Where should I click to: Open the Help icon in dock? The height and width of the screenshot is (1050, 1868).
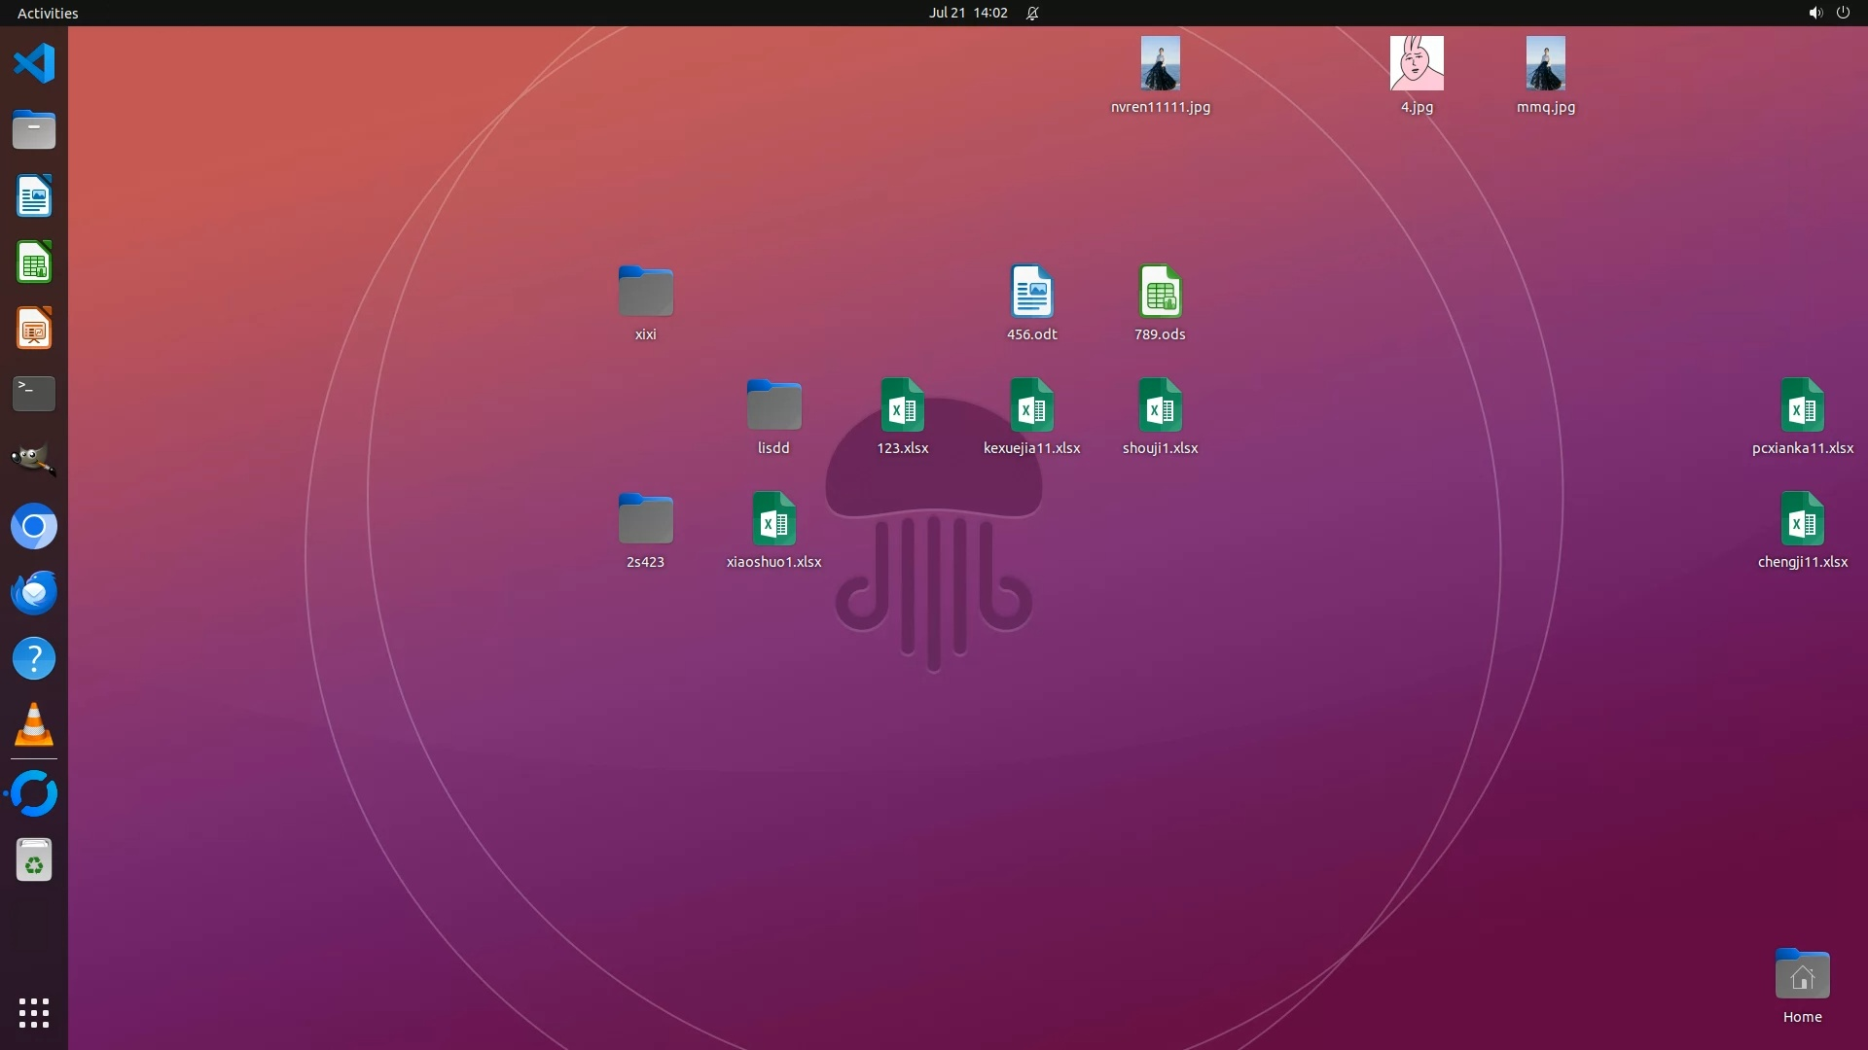click(x=34, y=659)
